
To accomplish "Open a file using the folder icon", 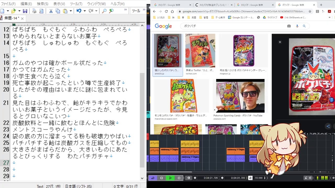I will coord(13,11).
